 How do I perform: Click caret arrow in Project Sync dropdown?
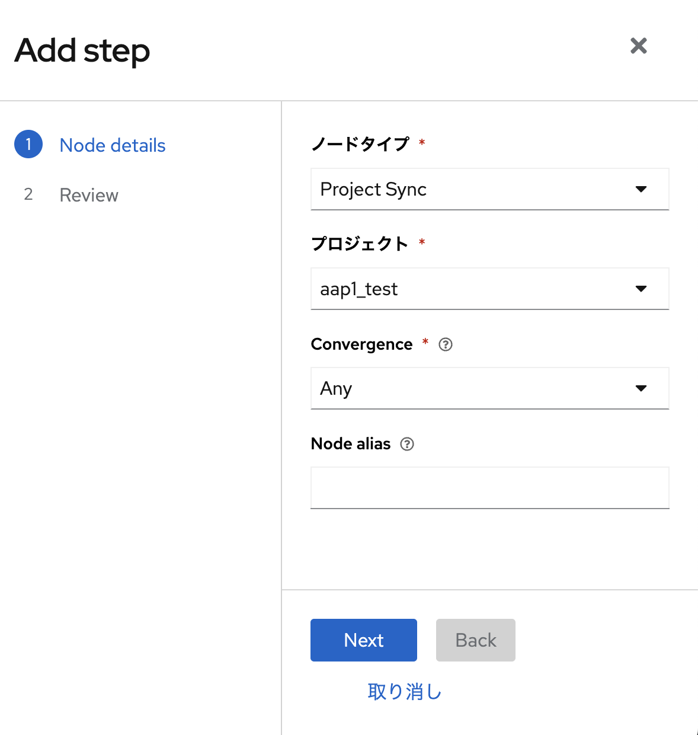pos(641,189)
